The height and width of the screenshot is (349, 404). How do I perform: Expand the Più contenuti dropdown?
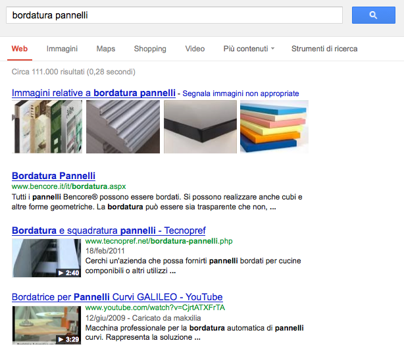[x=249, y=49]
